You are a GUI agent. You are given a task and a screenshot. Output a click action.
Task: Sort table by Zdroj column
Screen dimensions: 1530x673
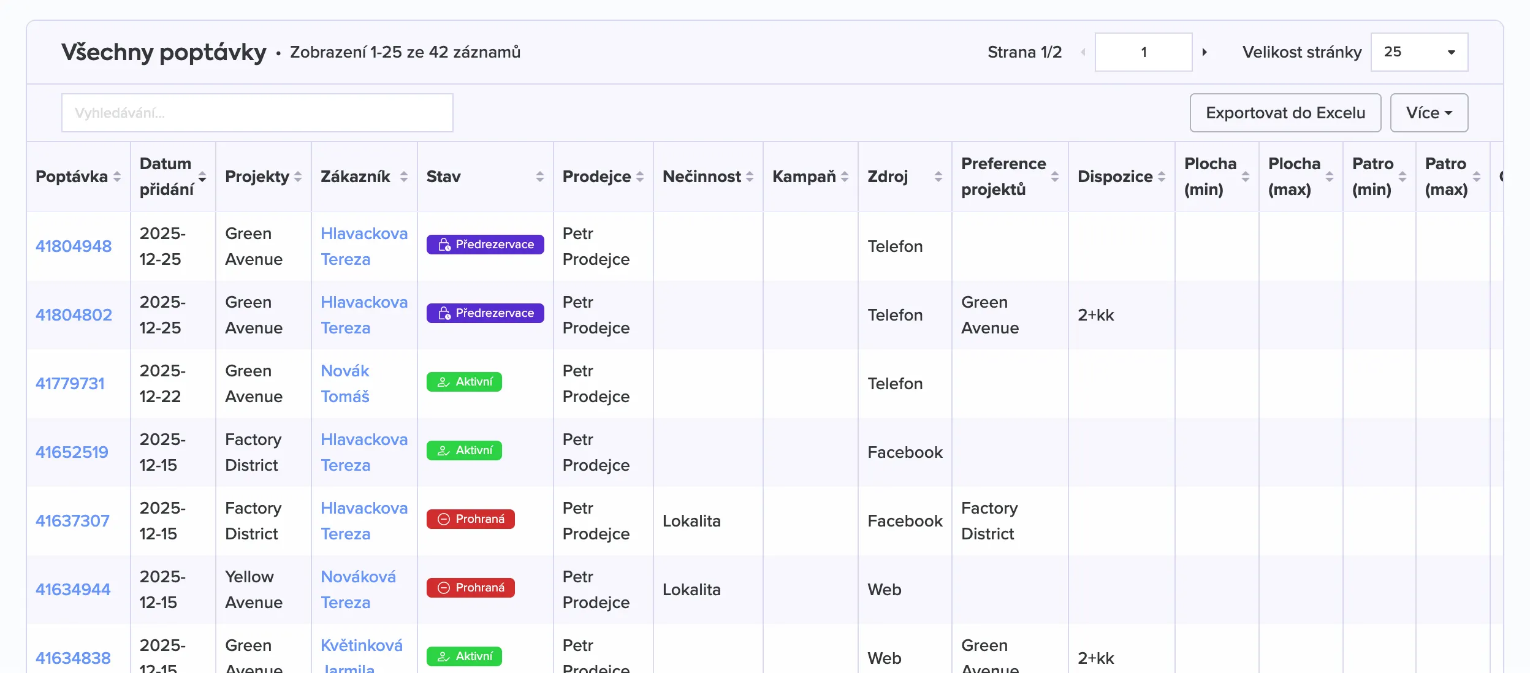(938, 177)
